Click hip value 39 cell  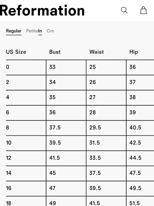140,113
